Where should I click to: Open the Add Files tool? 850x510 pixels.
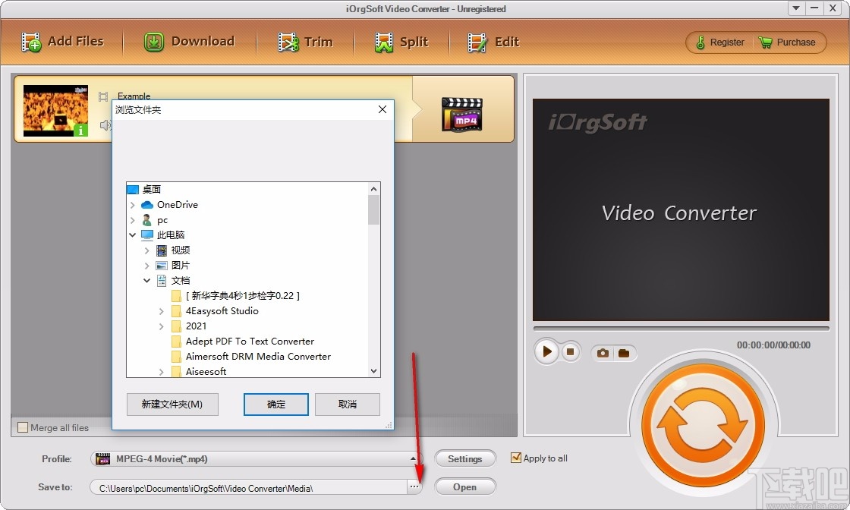(64, 42)
